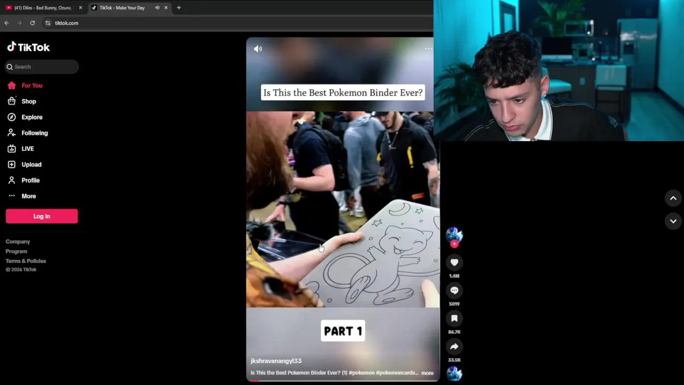Share the video with the arrow icon

coord(454,346)
